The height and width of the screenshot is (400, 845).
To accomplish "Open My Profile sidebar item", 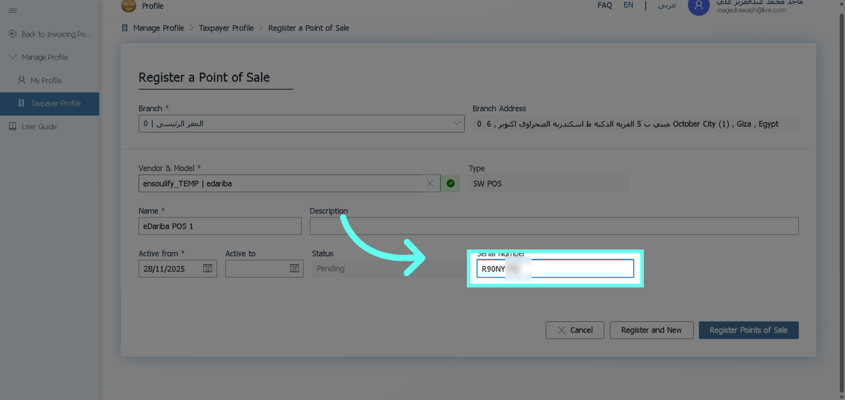I will coord(46,80).
